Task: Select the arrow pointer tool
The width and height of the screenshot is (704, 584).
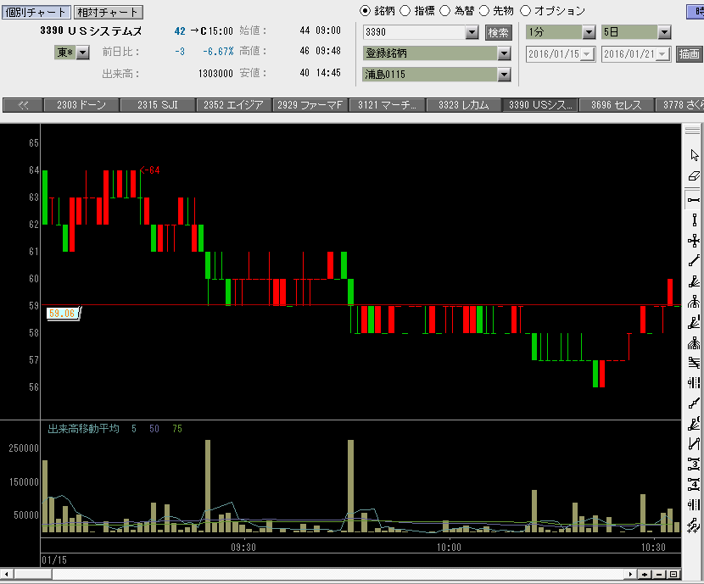Action: (694, 155)
